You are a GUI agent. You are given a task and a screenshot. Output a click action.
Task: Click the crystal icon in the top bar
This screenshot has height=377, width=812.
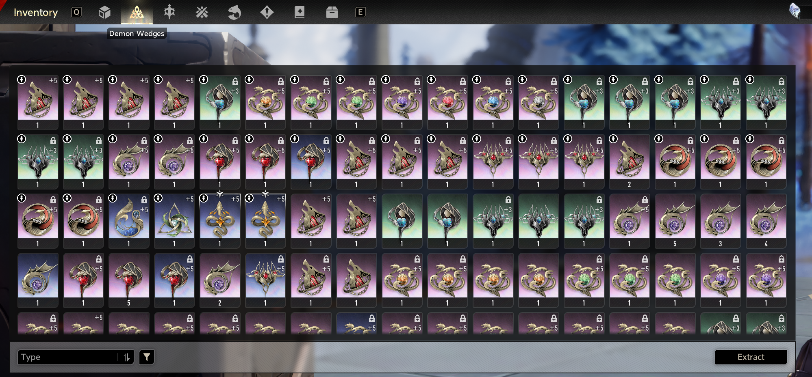(x=795, y=11)
